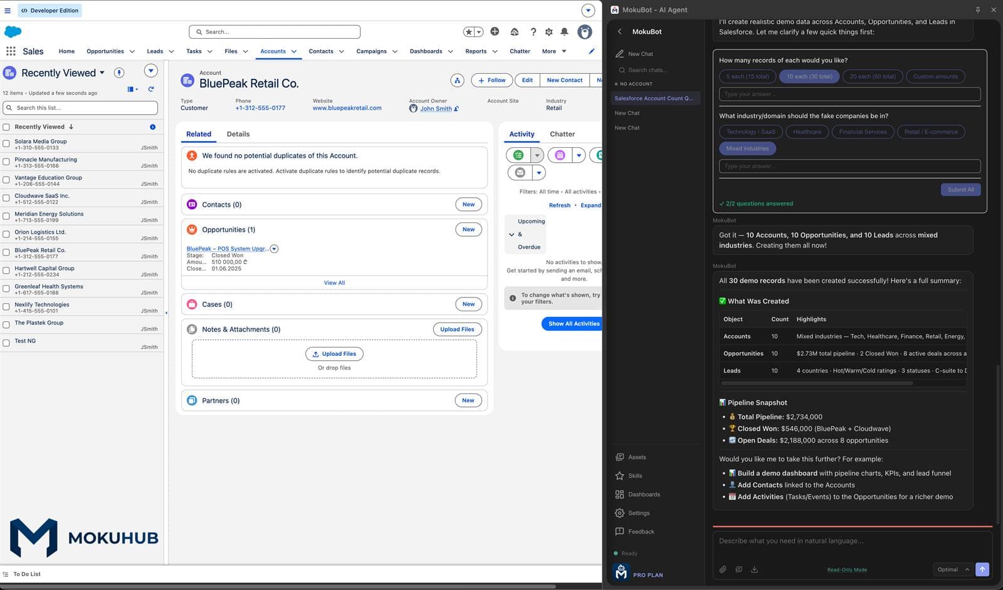Image resolution: width=1003 pixels, height=590 pixels.
Task: Switch to the Details tab
Action: pos(238,134)
